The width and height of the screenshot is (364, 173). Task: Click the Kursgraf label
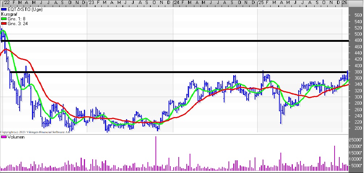[x=9, y=13]
